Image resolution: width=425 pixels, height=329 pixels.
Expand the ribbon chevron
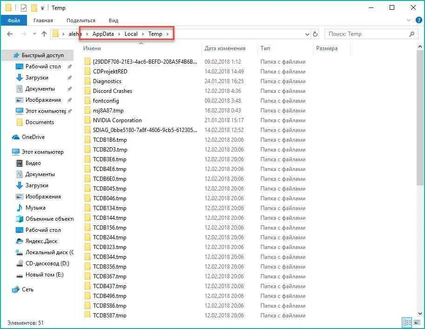(x=409, y=20)
